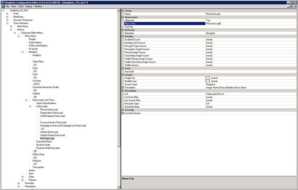This screenshot has width=298, height=190.
Task: Collapse the User Interfaces node
Action: [7, 23]
